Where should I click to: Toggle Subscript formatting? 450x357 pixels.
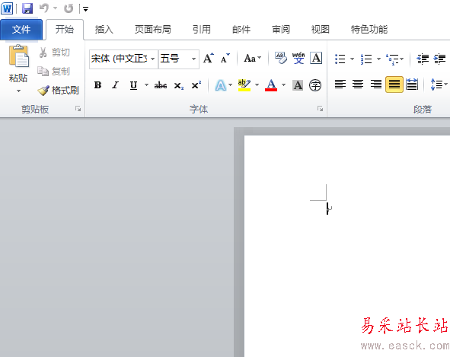point(178,85)
